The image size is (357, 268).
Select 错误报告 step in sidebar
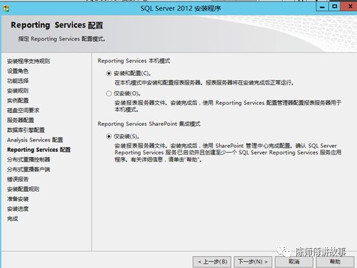(x=18, y=179)
